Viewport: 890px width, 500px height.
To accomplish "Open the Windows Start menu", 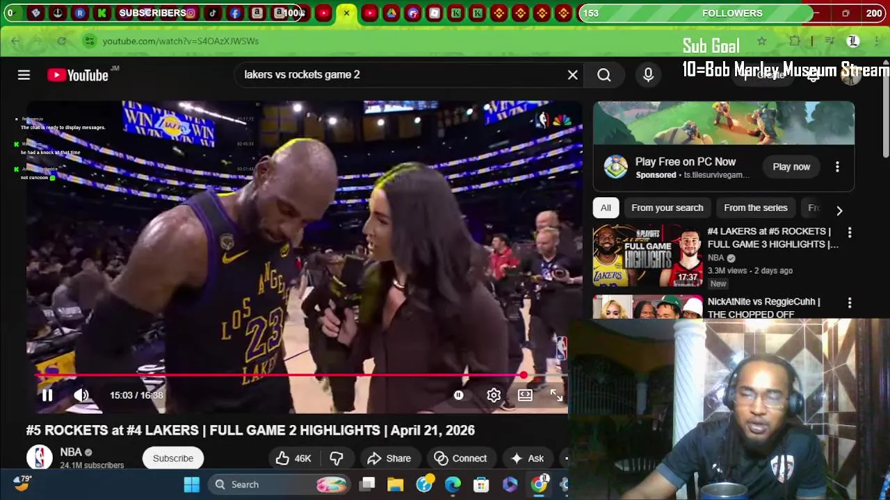I will 191,485.
